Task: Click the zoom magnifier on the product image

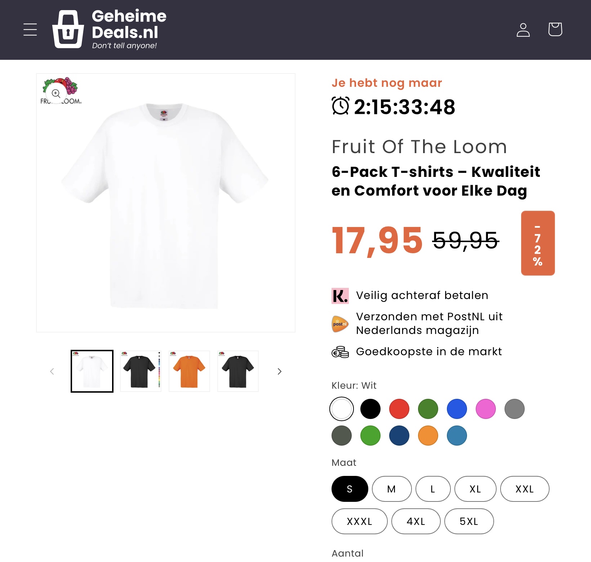Action: pos(56,94)
